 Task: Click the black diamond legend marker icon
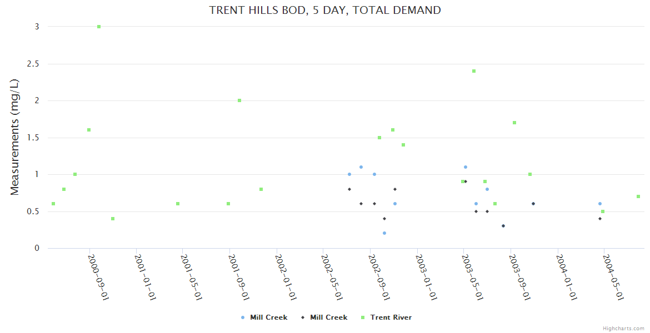(x=303, y=317)
